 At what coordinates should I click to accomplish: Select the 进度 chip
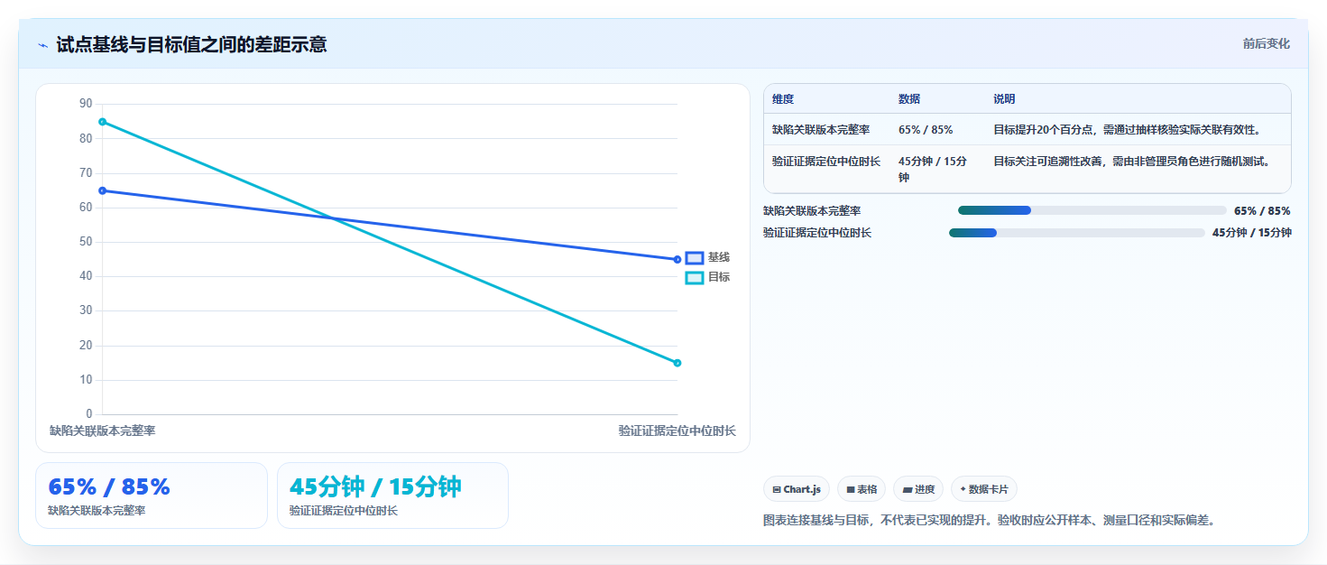coord(918,489)
